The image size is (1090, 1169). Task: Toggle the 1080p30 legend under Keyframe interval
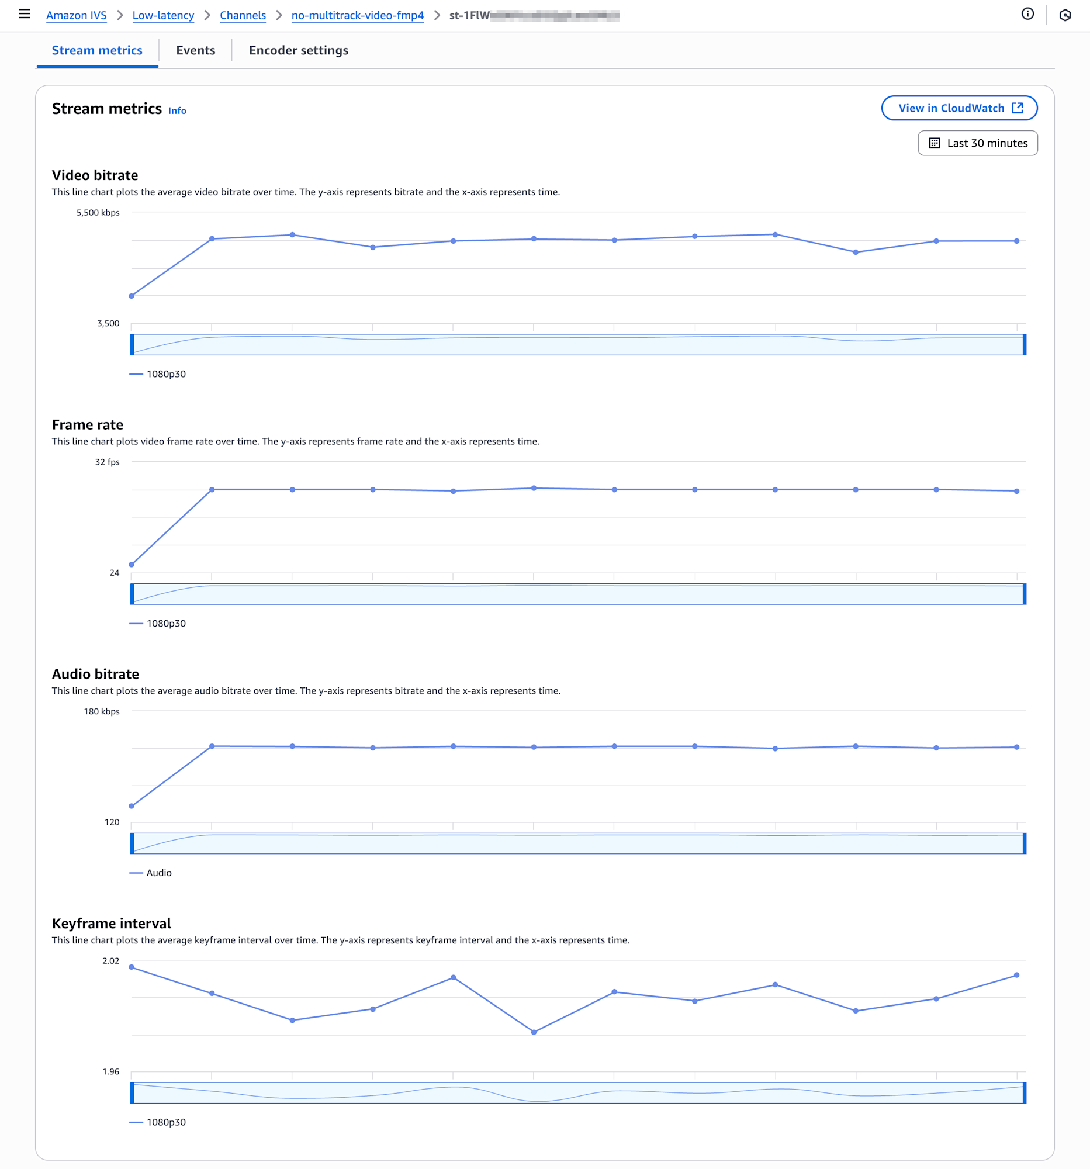[158, 1122]
